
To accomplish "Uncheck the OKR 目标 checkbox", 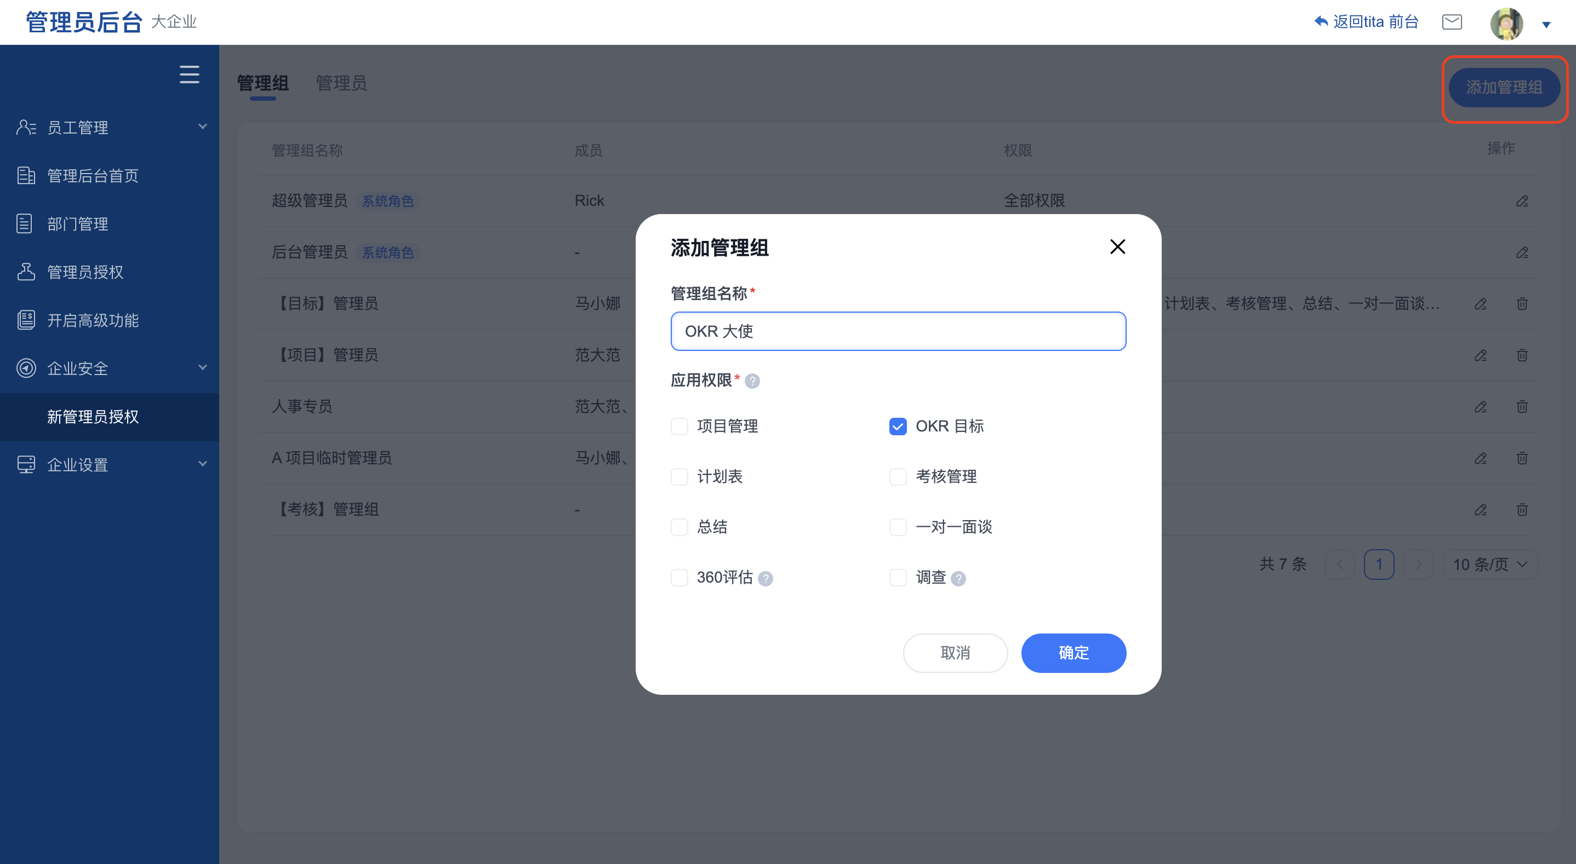I will [898, 426].
